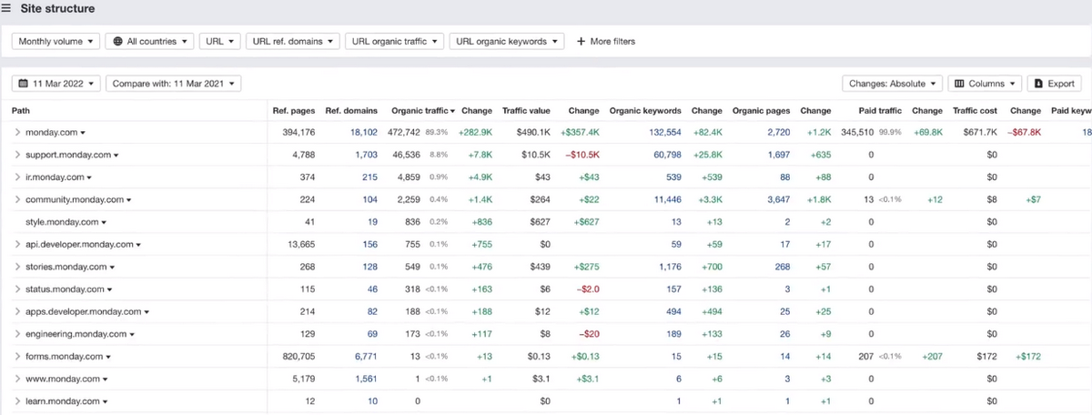The width and height of the screenshot is (1092, 415).
Task: Sort by Path column header
Action: [x=20, y=111]
